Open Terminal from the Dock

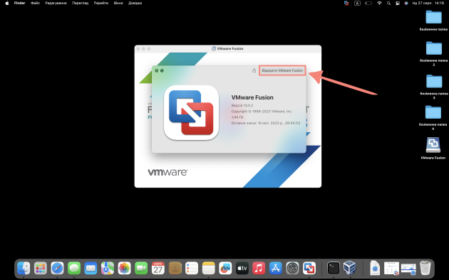pos(334,269)
